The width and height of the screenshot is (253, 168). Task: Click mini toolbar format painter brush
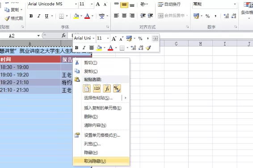(x=148, y=48)
